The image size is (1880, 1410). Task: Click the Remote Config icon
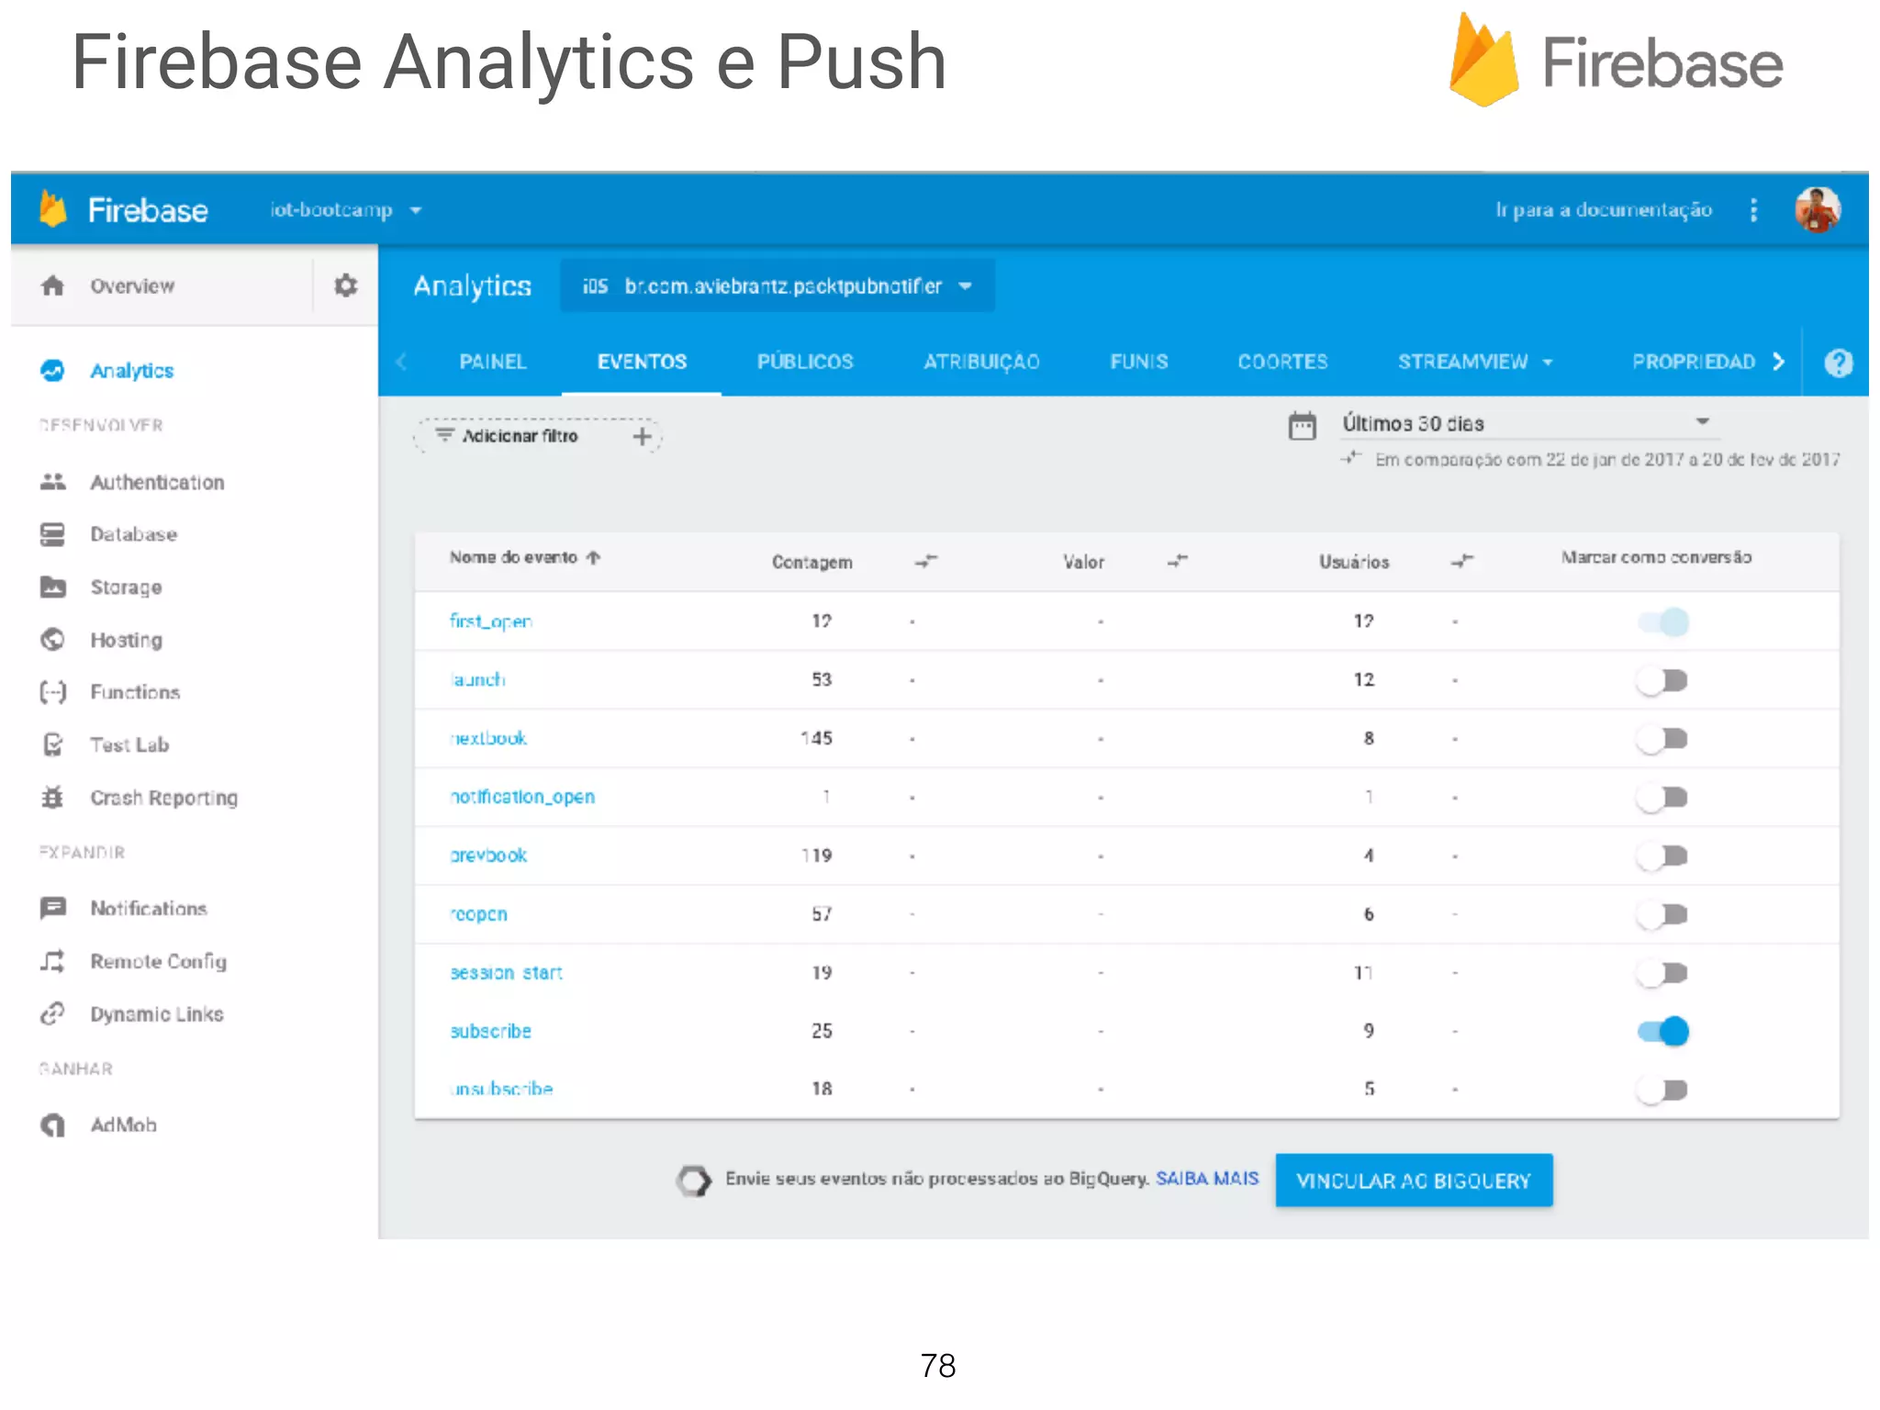[53, 961]
